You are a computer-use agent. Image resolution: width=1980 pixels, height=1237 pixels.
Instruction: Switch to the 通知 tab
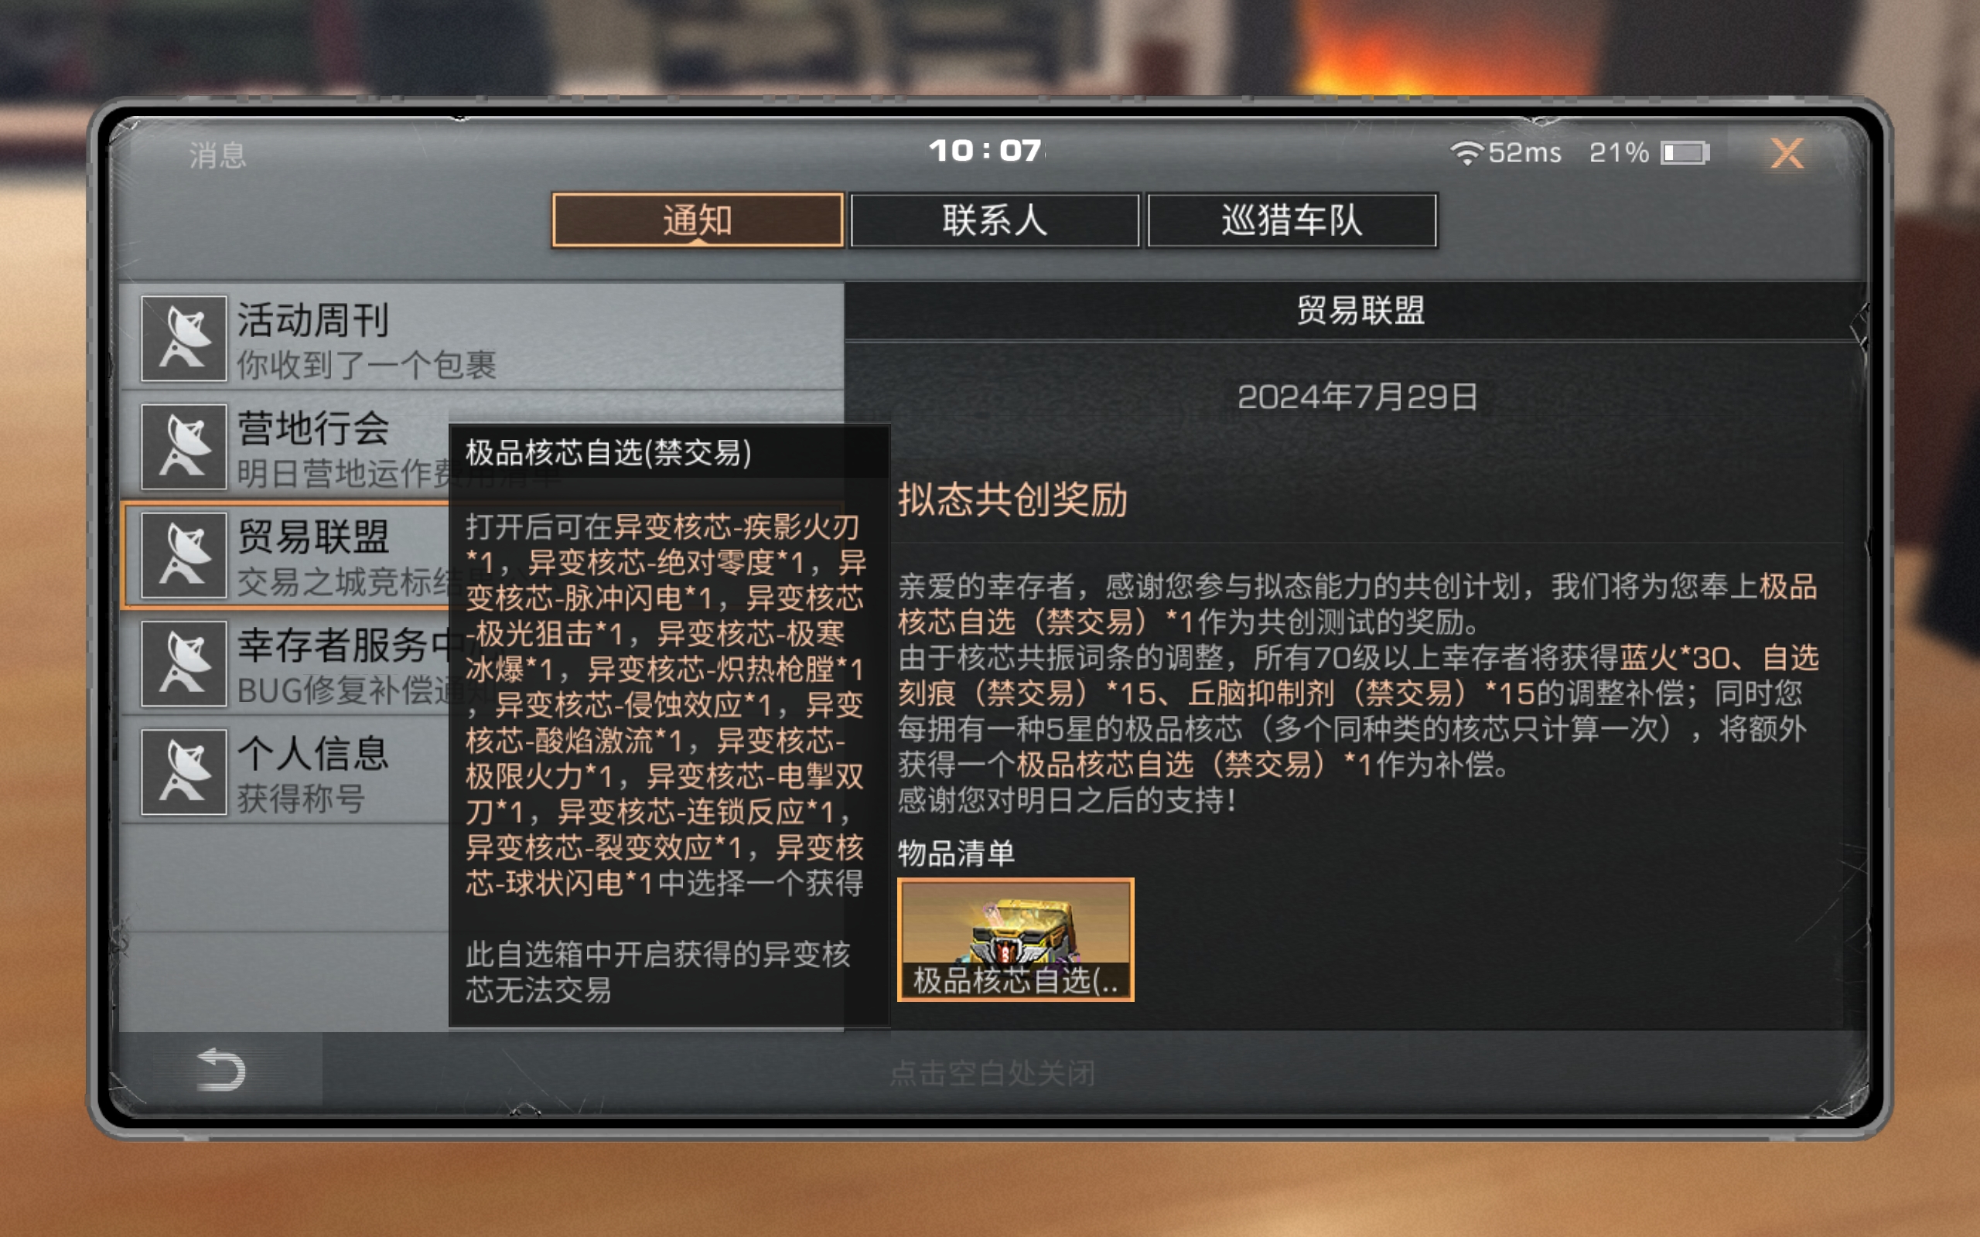coord(698,220)
